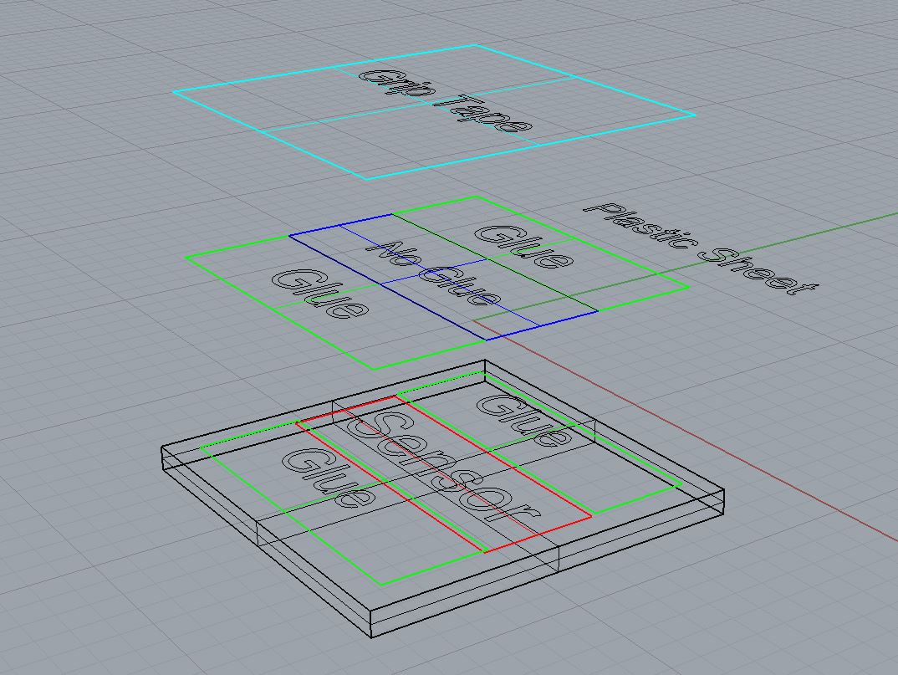Screen dimensions: 898x675
Task: Click the black wireframe box's far right corner
Action: click(722, 493)
